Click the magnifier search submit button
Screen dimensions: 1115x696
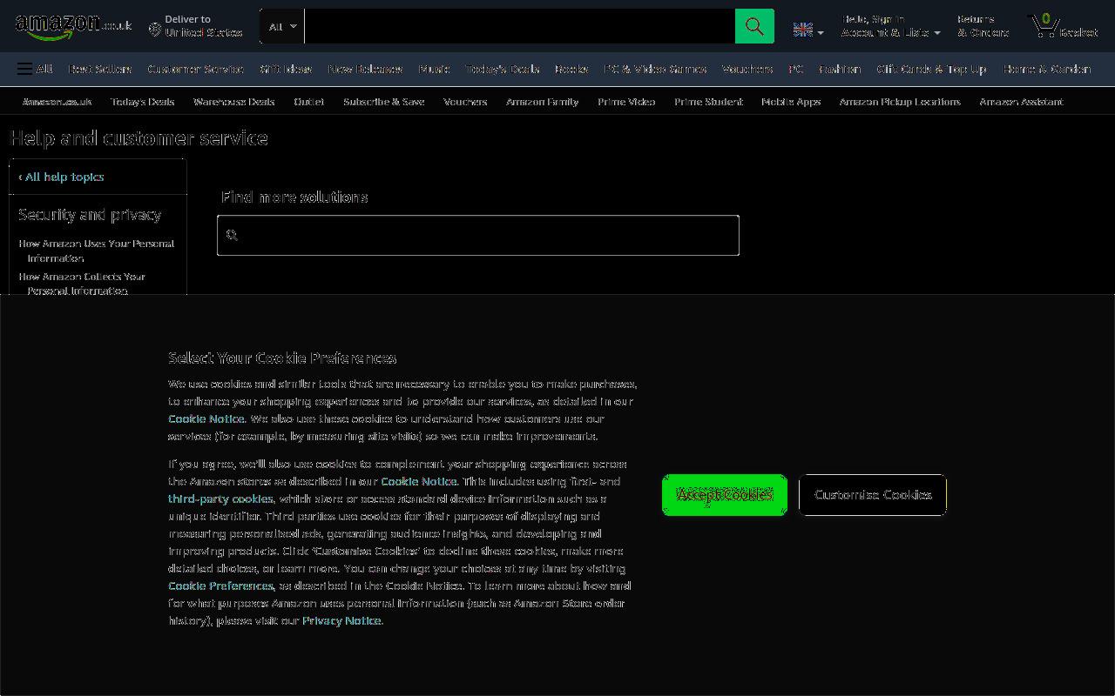tap(754, 26)
